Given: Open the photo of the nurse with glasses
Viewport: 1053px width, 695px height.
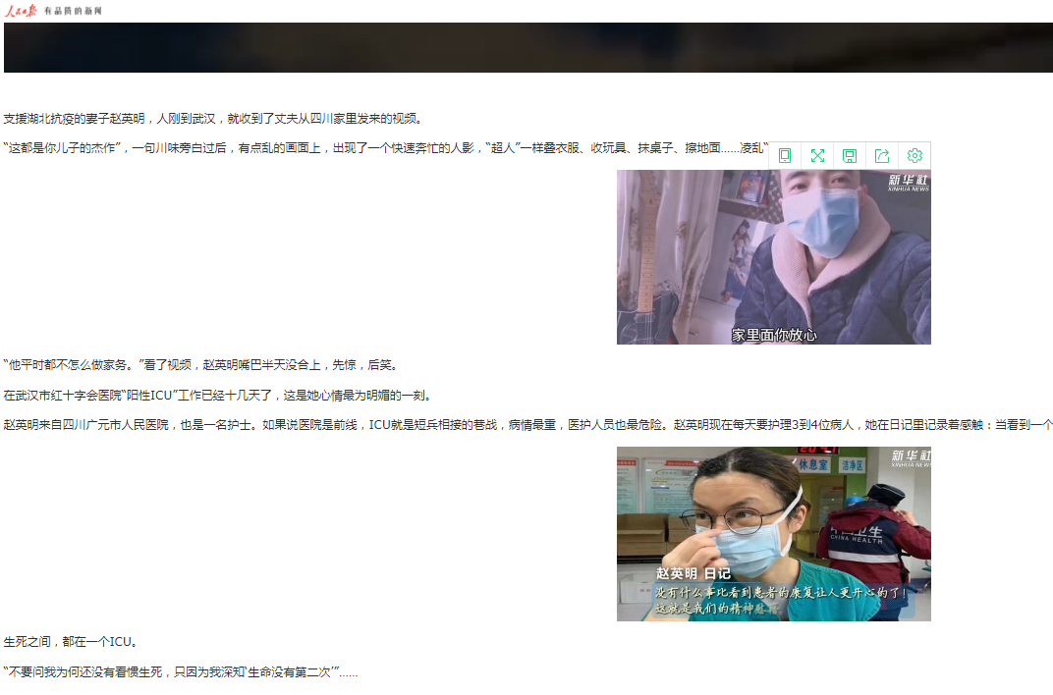Looking at the screenshot, I should (773, 534).
